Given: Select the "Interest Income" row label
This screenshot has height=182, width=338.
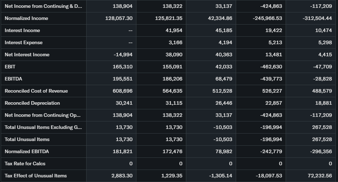Looking at the screenshot, I should [22, 30].
